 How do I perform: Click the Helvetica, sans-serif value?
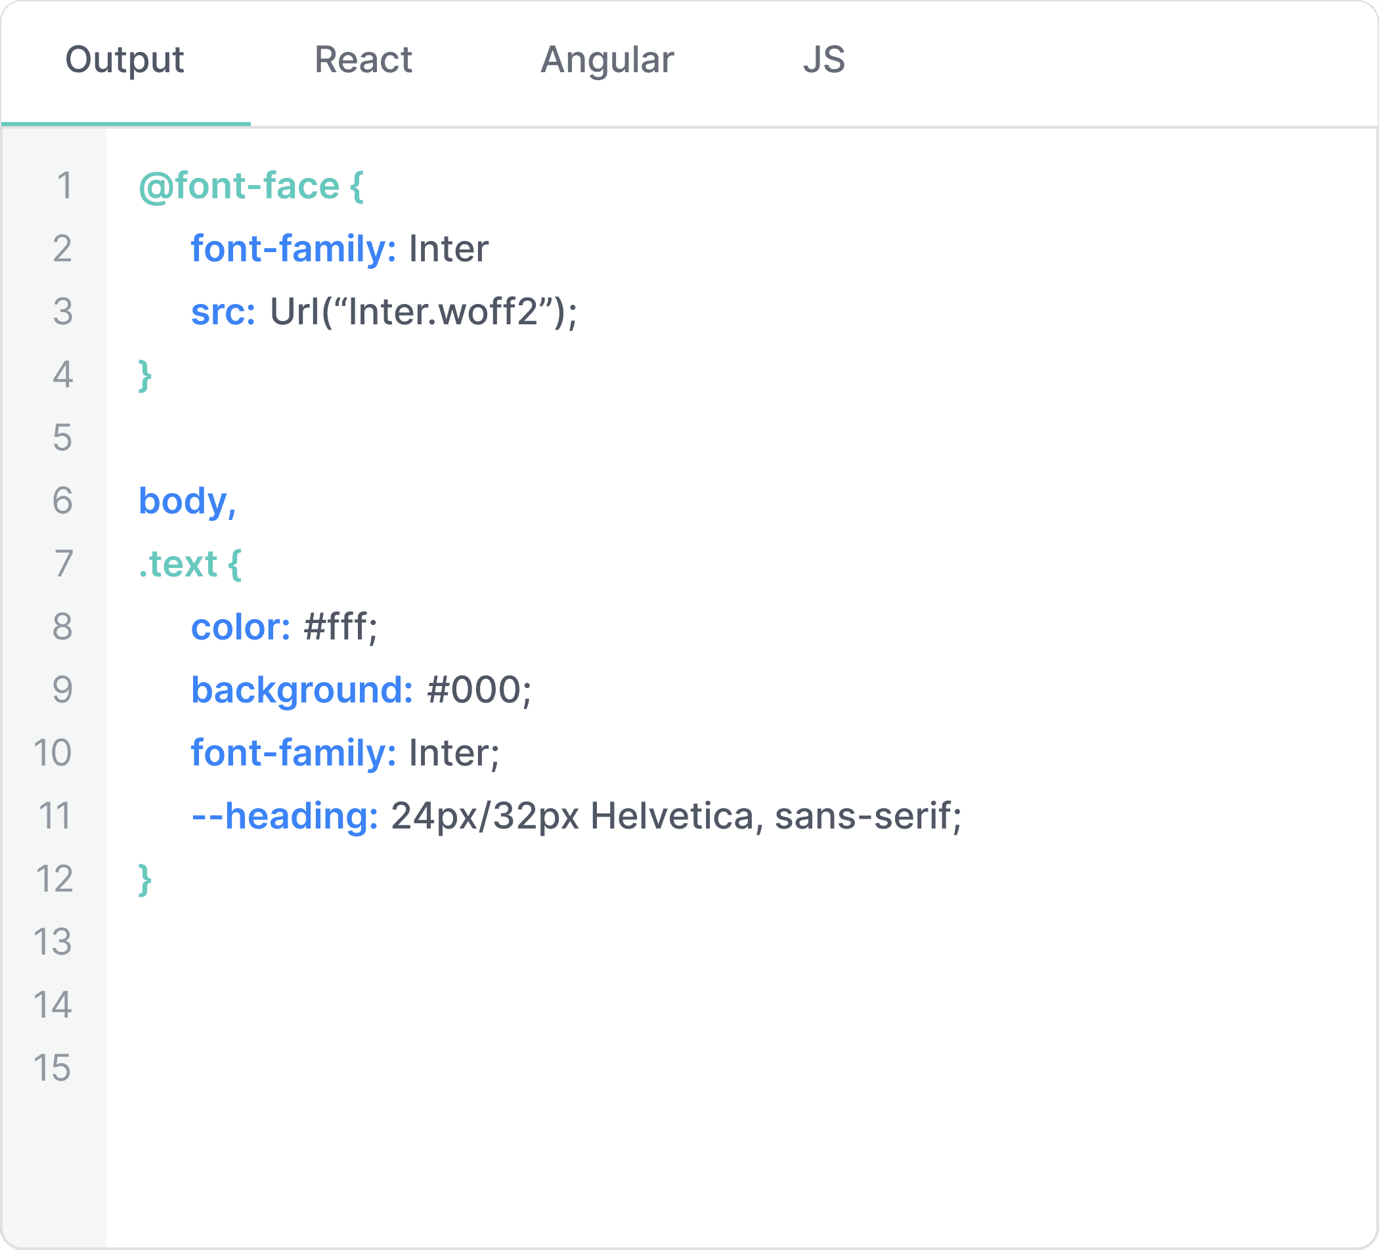click(x=776, y=816)
